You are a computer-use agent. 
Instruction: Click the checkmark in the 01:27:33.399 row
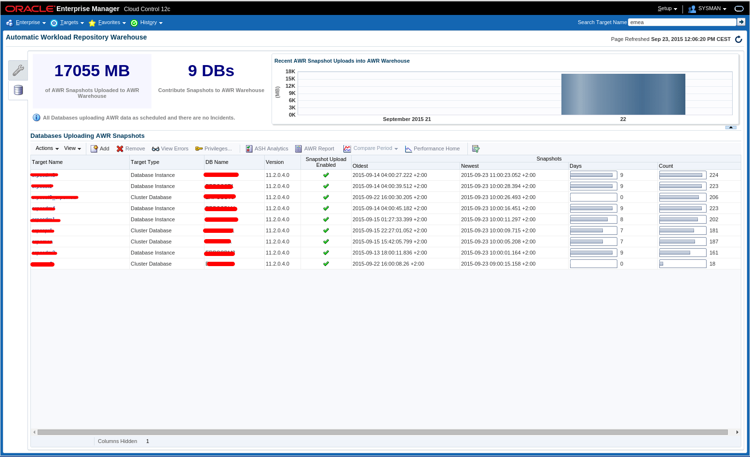[326, 219]
